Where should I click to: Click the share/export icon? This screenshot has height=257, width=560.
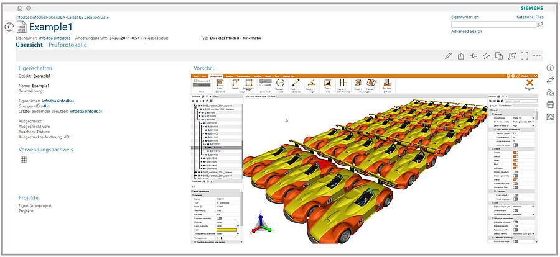460,56
